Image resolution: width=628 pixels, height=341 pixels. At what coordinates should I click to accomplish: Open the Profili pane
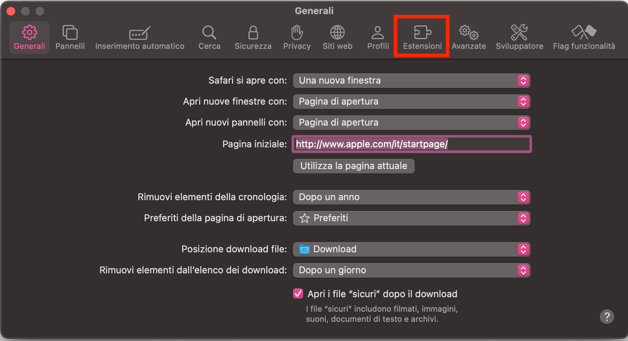(378, 37)
